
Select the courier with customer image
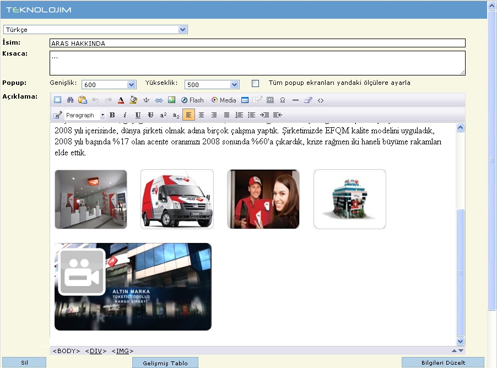click(x=263, y=199)
